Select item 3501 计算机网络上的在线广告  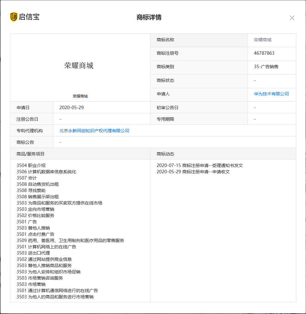[x=46, y=247]
